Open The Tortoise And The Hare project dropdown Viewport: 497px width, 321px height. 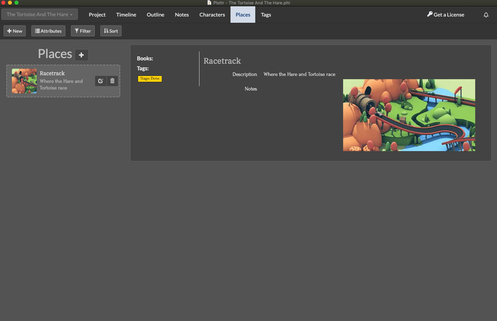click(x=40, y=15)
